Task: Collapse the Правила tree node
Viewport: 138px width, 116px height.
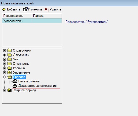Action: click(4, 77)
